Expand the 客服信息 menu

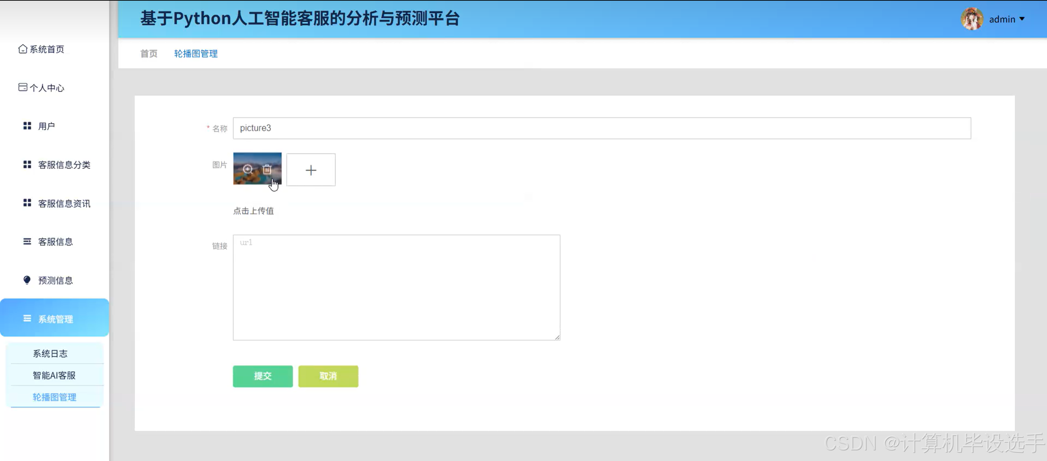55,242
